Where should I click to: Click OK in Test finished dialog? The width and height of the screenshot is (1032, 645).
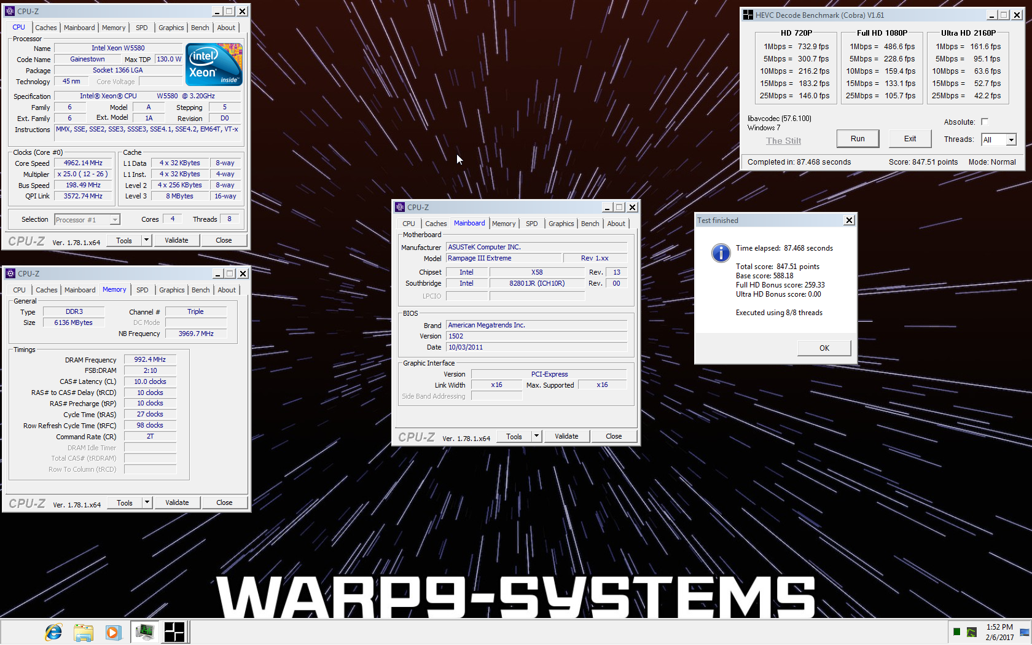(x=824, y=348)
